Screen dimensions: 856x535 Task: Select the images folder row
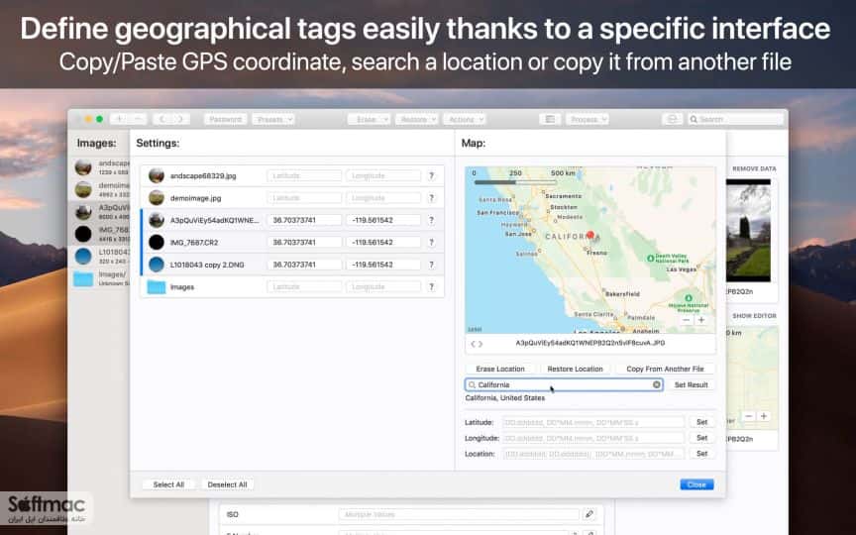pos(292,286)
